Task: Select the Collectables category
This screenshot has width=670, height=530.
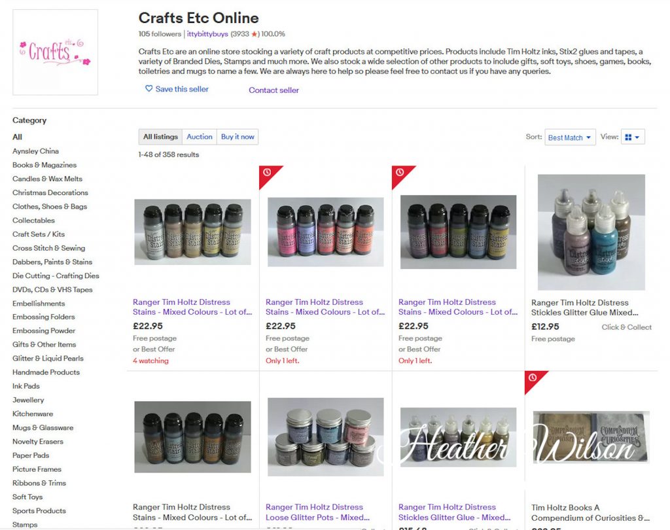Action: (x=33, y=220)
